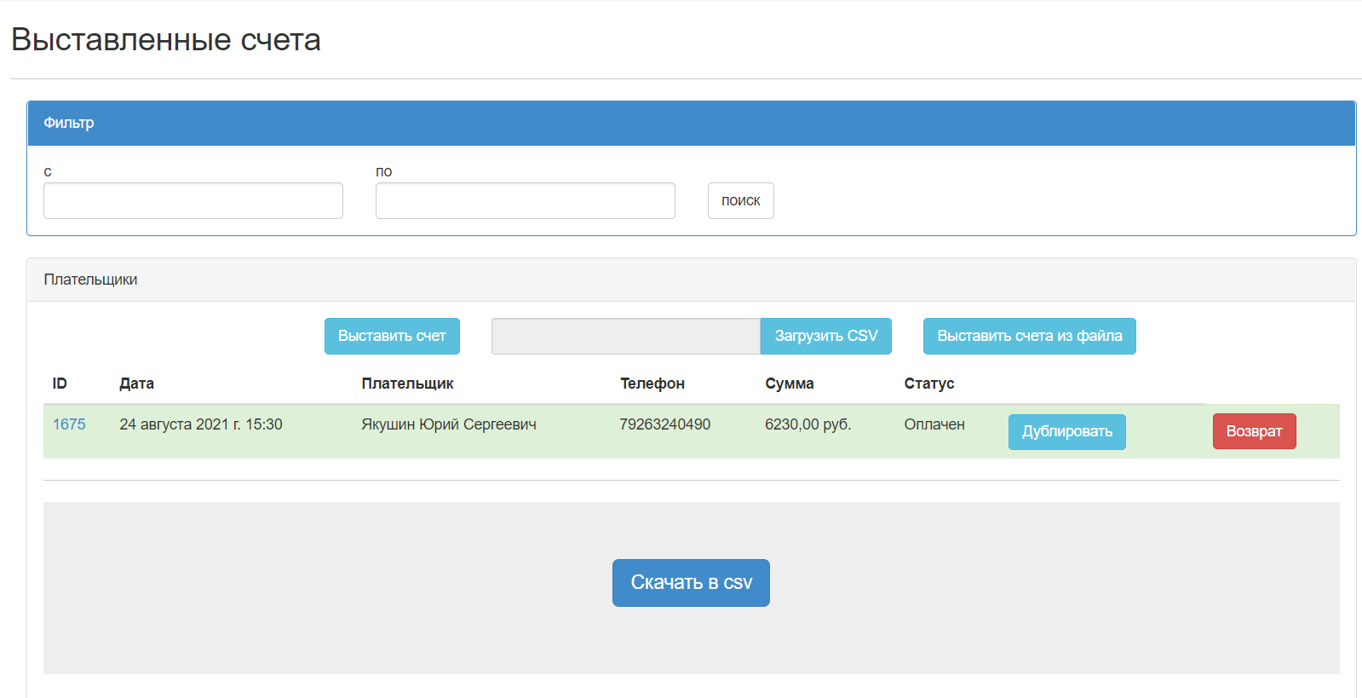Focus the "по" end date input field
The height and width of the screenshot is (698, 1362).
pyautogui.click(x=525, y=201)
